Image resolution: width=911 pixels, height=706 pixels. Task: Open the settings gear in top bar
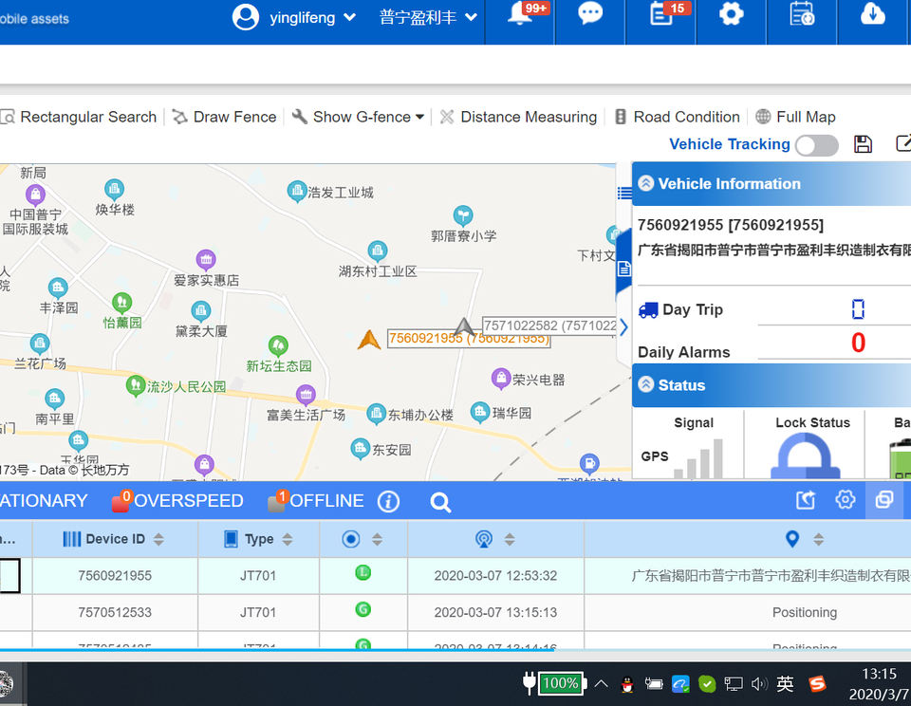coord(731,15)
